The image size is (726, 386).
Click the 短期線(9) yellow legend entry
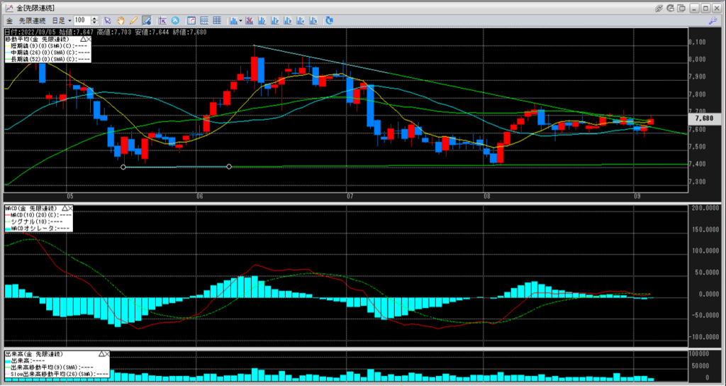48,46
